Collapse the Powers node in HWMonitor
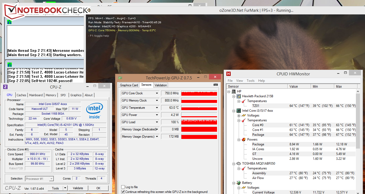 (x=239, y=139)
